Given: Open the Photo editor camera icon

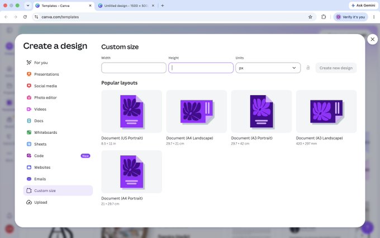Looking at the screenshot, I should point(29,97).
